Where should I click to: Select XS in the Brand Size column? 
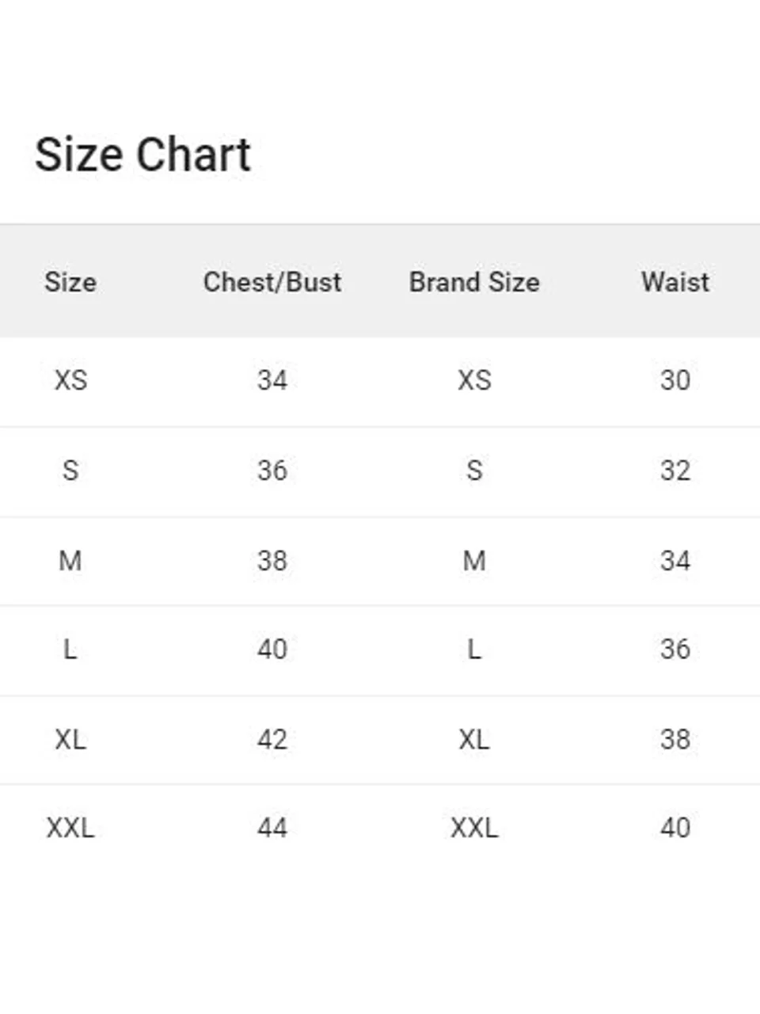click(x=474, y=380)
